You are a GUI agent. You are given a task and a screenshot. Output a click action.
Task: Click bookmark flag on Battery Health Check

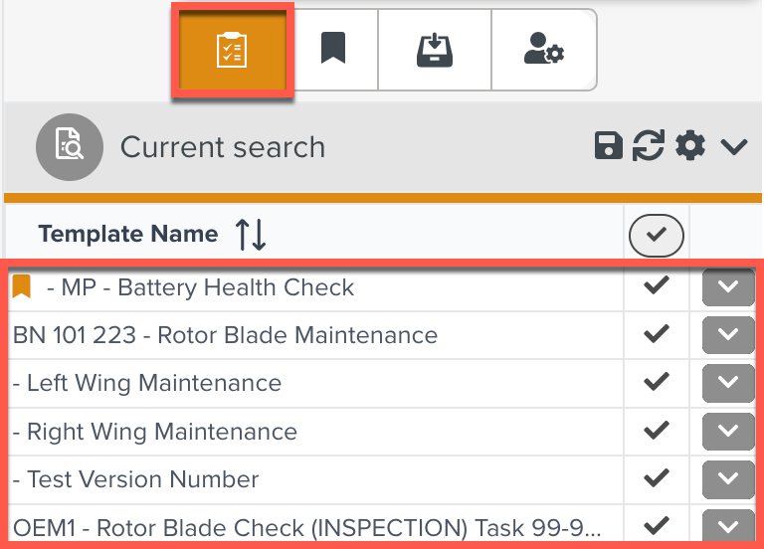click(22, 287)
